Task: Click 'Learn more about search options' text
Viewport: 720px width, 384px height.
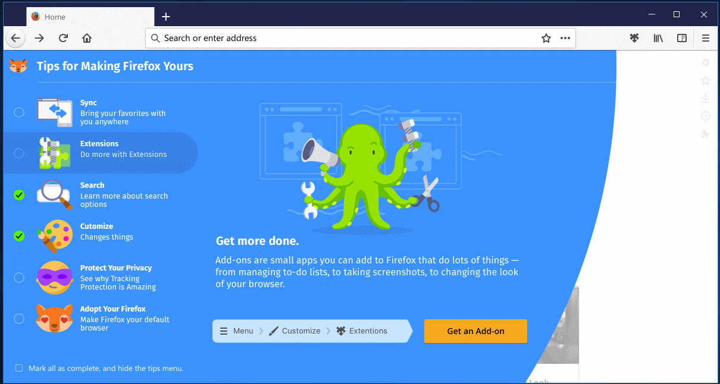Action: [x=124, y=200]
